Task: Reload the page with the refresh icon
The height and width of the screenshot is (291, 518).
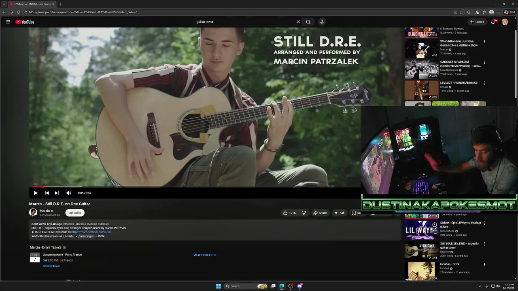Action: (x=19, y=12)
